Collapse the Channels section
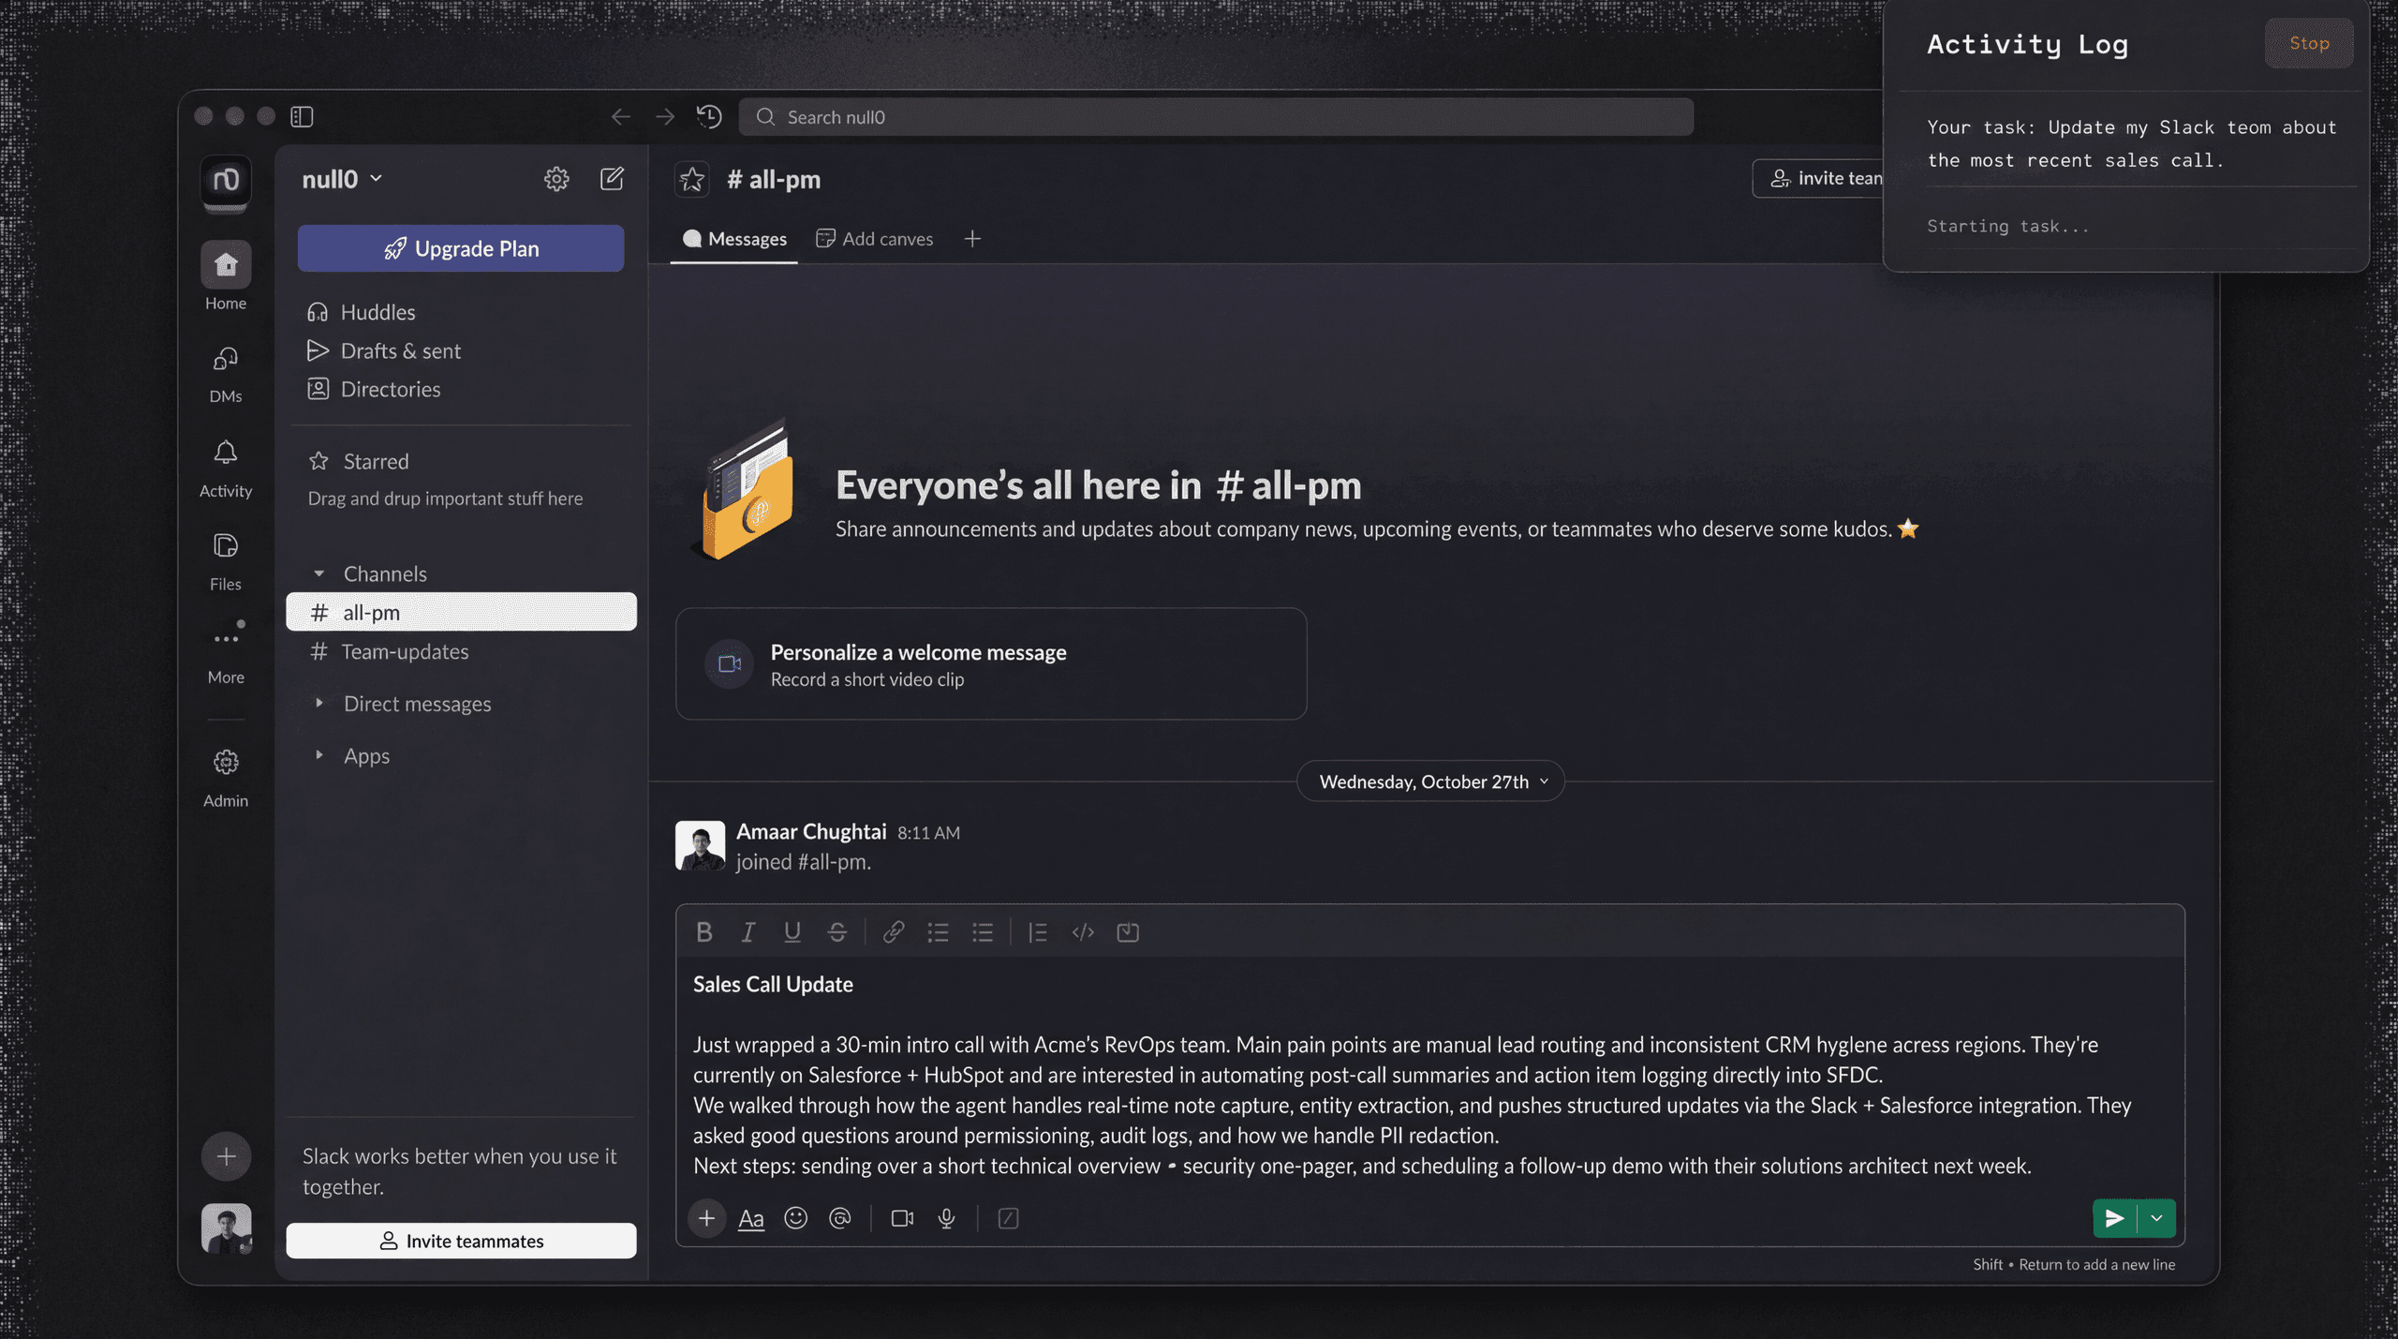2398x1339 pixels. click(319, 573)
